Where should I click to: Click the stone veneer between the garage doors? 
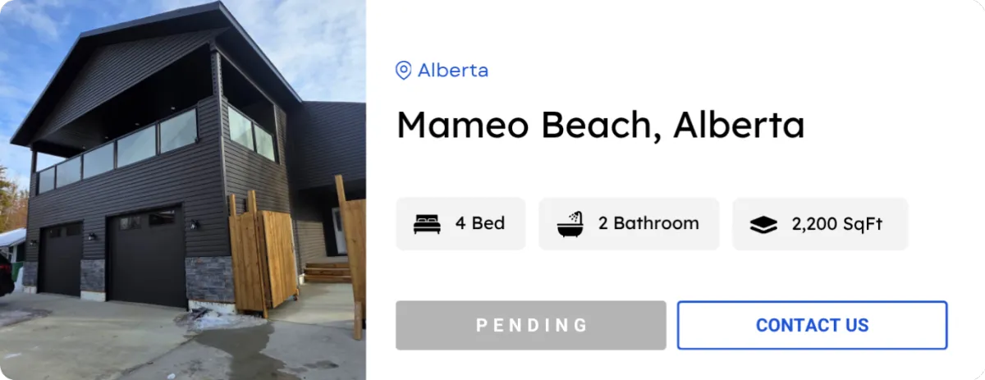click(x=93, y=276)
